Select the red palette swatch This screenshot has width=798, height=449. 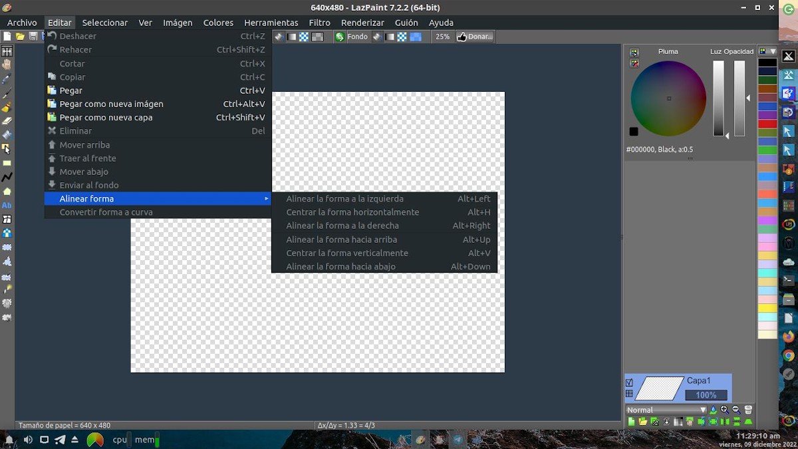tap(767, 124)
